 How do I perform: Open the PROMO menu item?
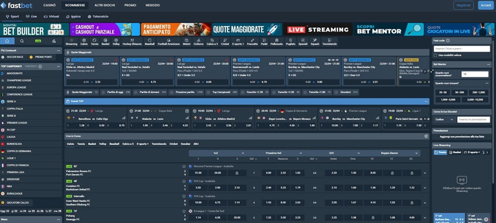[130, 5]
